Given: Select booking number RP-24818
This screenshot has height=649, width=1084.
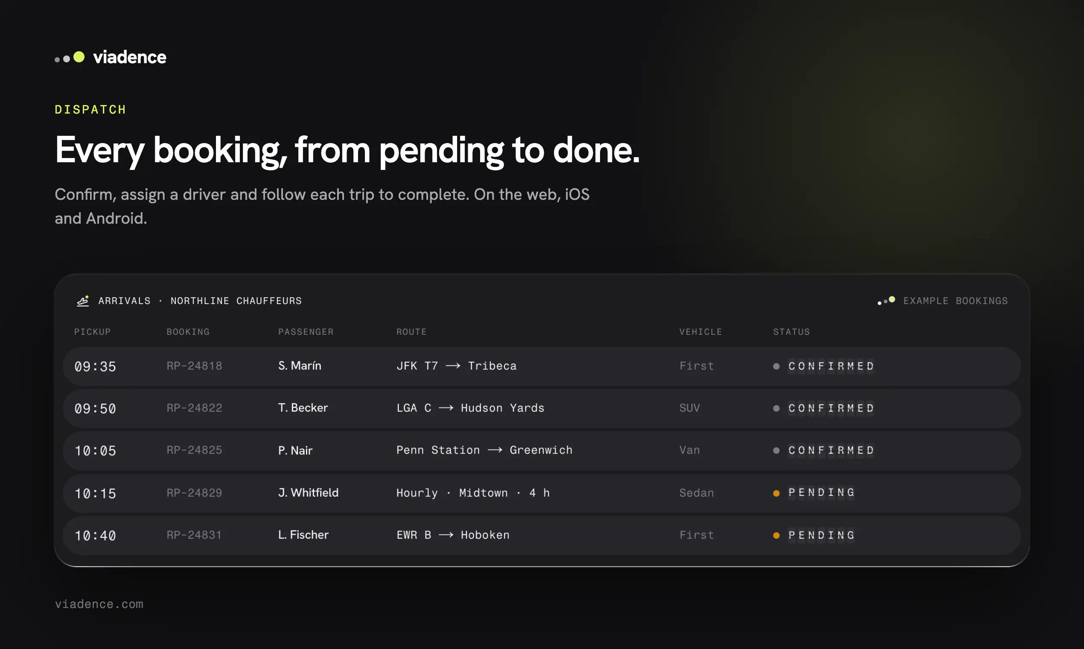Looking at the screenshot, I should [x=195, y=365].
